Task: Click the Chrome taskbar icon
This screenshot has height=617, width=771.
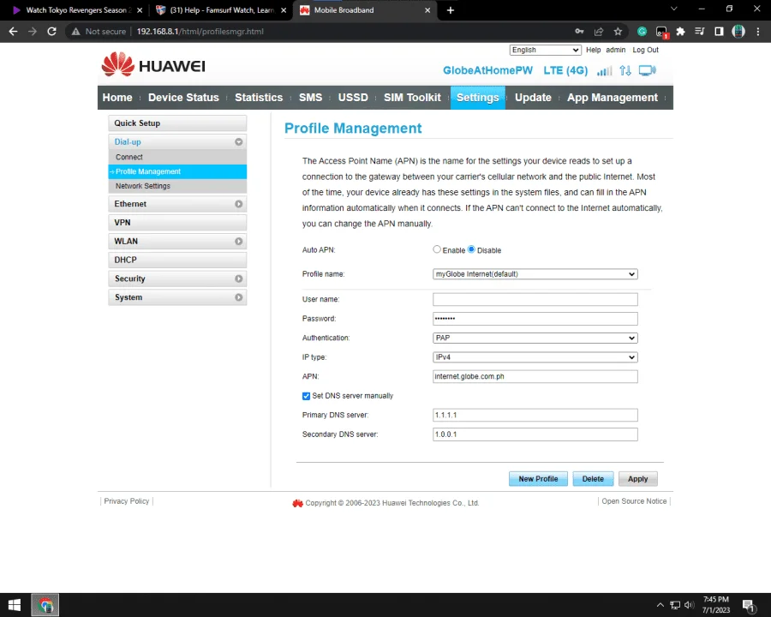Action: [45, 605]
